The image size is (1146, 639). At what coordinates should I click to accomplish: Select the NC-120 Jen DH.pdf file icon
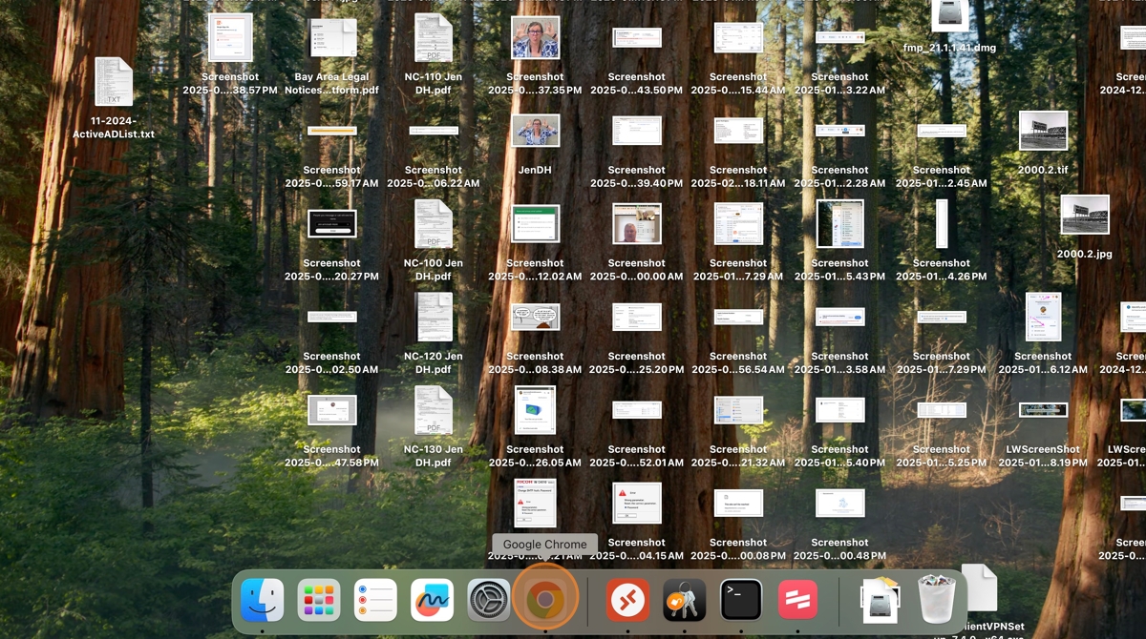point(434,317)
